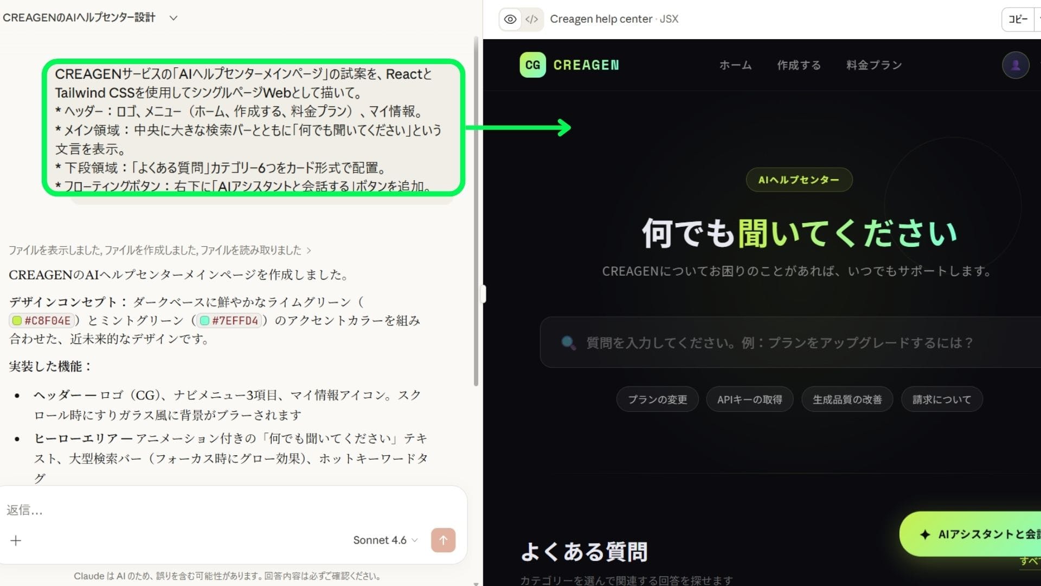
Task: Open the Sonnet 4.6 model selector
Action: (385, 540)
